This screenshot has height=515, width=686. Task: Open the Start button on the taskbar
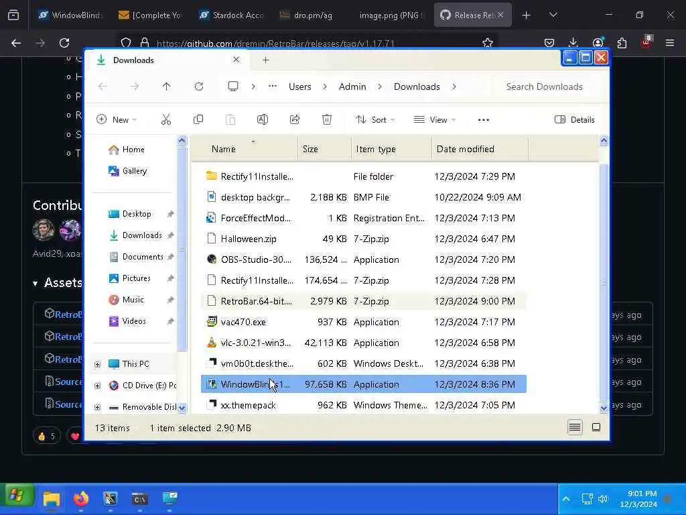pos(17,496)
